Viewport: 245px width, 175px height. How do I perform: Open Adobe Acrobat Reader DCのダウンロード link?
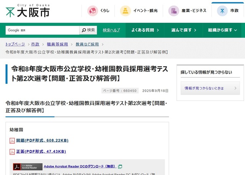pyautogui.click(x=80, y=167)
